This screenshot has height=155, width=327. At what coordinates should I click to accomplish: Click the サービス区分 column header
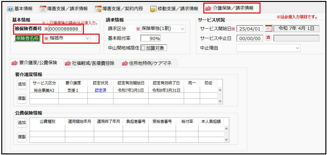click(x=44, y=83)
